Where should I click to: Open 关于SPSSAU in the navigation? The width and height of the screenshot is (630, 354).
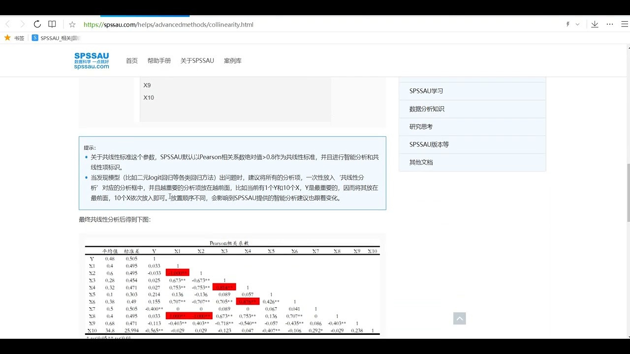pyautogui.click(x=197, y=61)
